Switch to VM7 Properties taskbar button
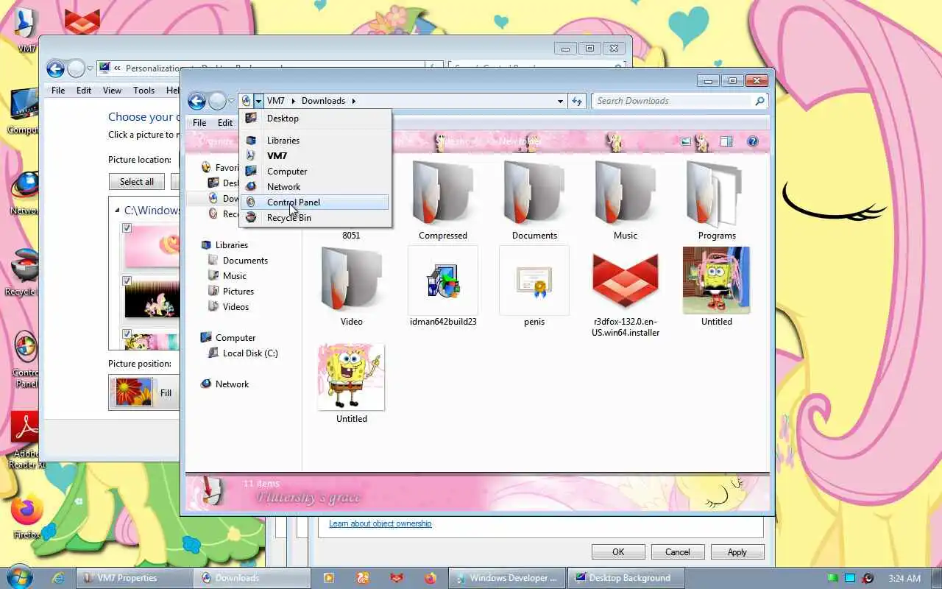 click(134, 578)
